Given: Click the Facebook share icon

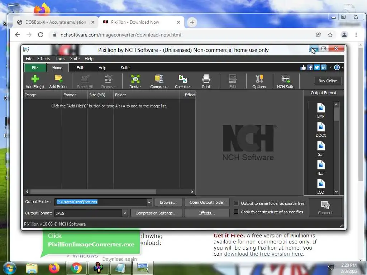Looking at the screenshot, I should [310, 68].
